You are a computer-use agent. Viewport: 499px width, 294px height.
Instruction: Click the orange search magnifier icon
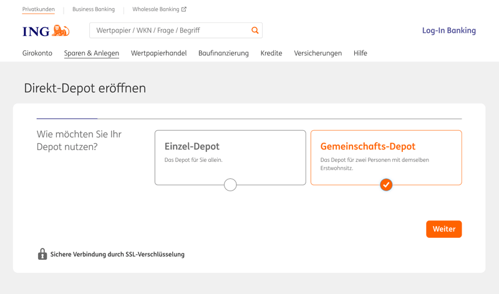(x=254, y=31)
